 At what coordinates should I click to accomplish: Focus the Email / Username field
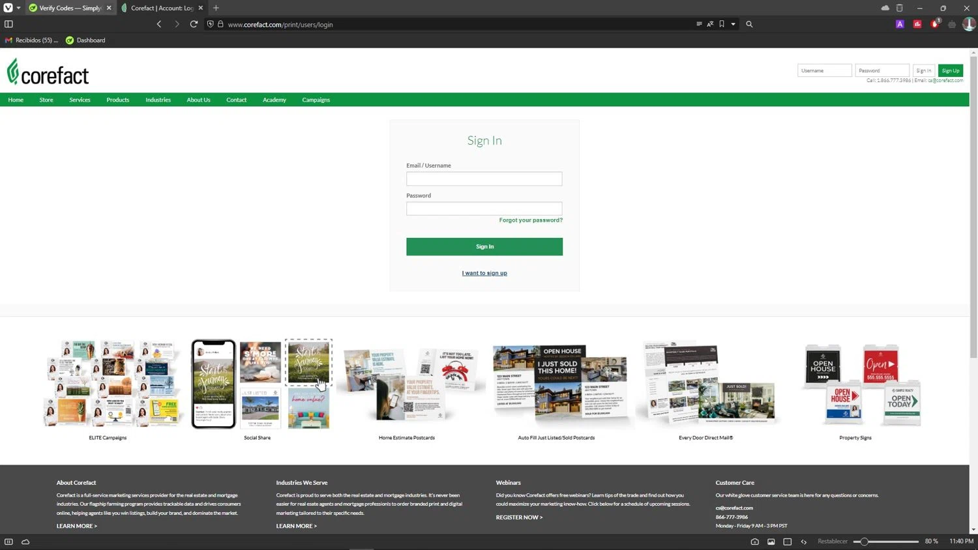(x=484, y=179)
